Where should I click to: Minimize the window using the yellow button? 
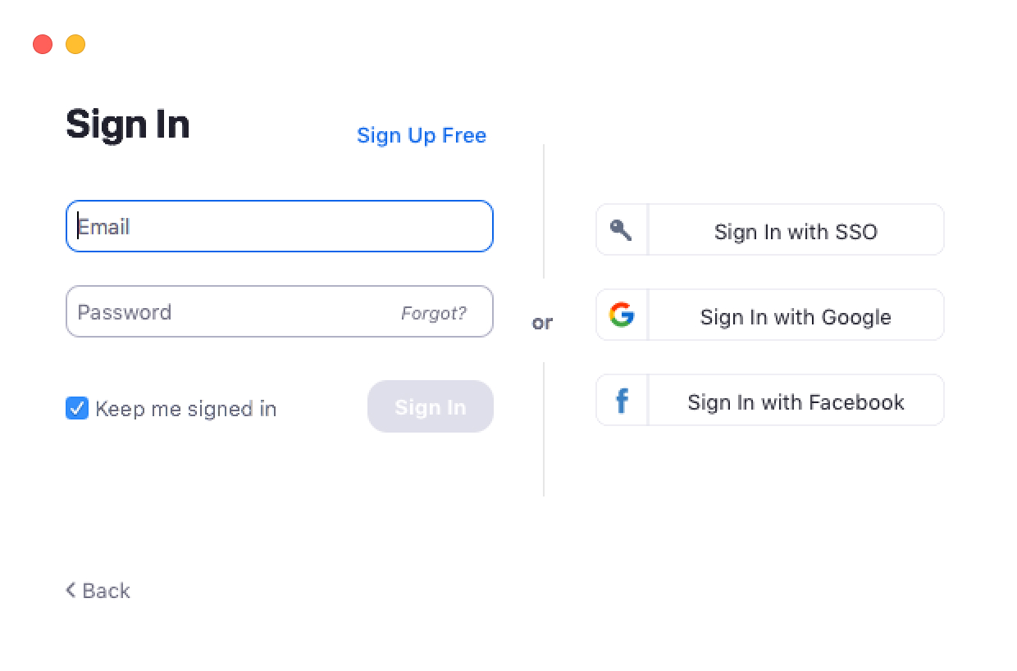[x=75, y=44]
